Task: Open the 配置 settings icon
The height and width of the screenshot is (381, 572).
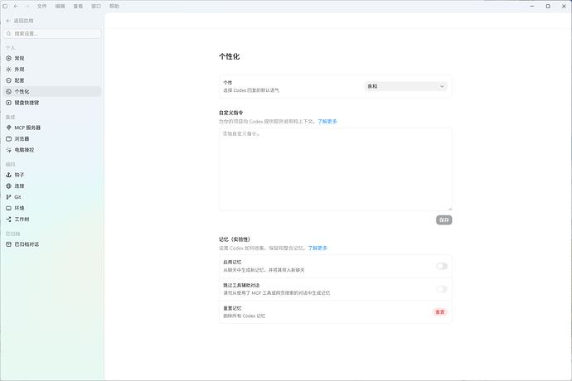Action: 9,80
